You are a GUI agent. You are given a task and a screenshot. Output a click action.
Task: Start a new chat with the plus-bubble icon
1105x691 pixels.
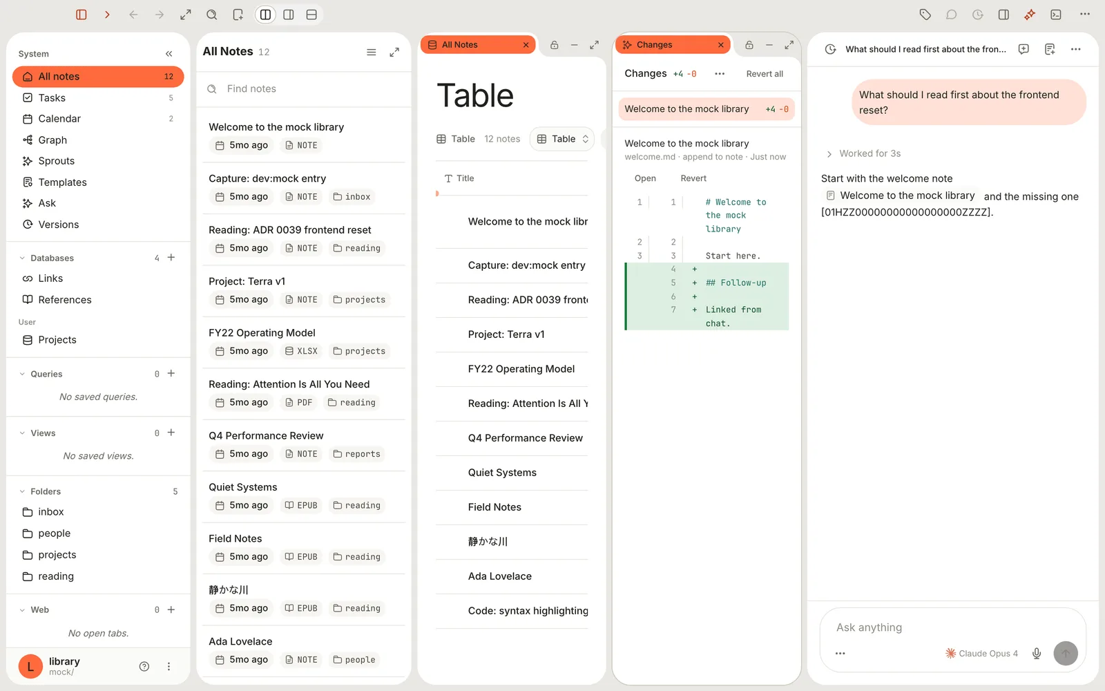pos(1024,49)
